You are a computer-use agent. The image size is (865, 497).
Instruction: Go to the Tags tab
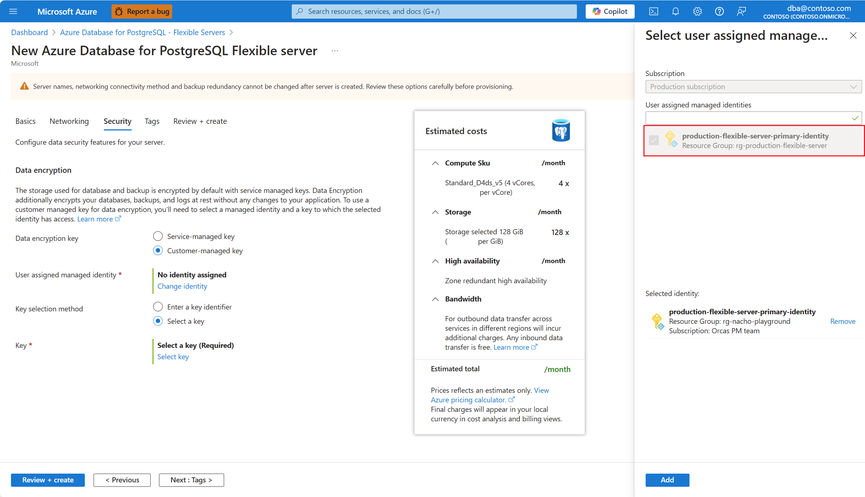[152, 121]
